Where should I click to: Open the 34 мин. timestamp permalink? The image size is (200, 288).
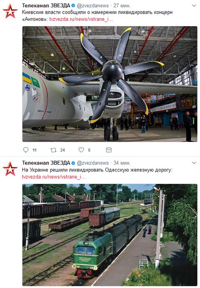click(x=122, y=163)
